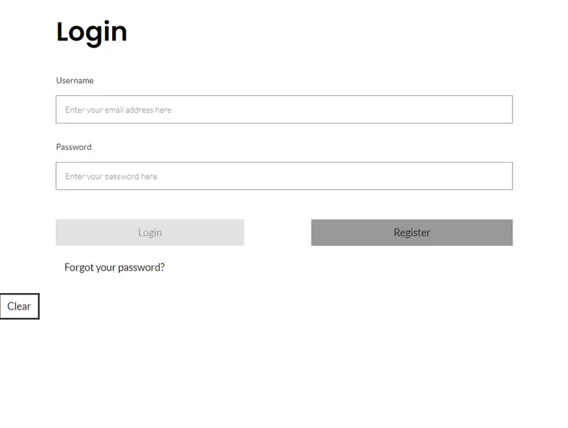Submit the form with the Login button
The height and width of the screenshot is (428, 568).
(x=150, y=233)
